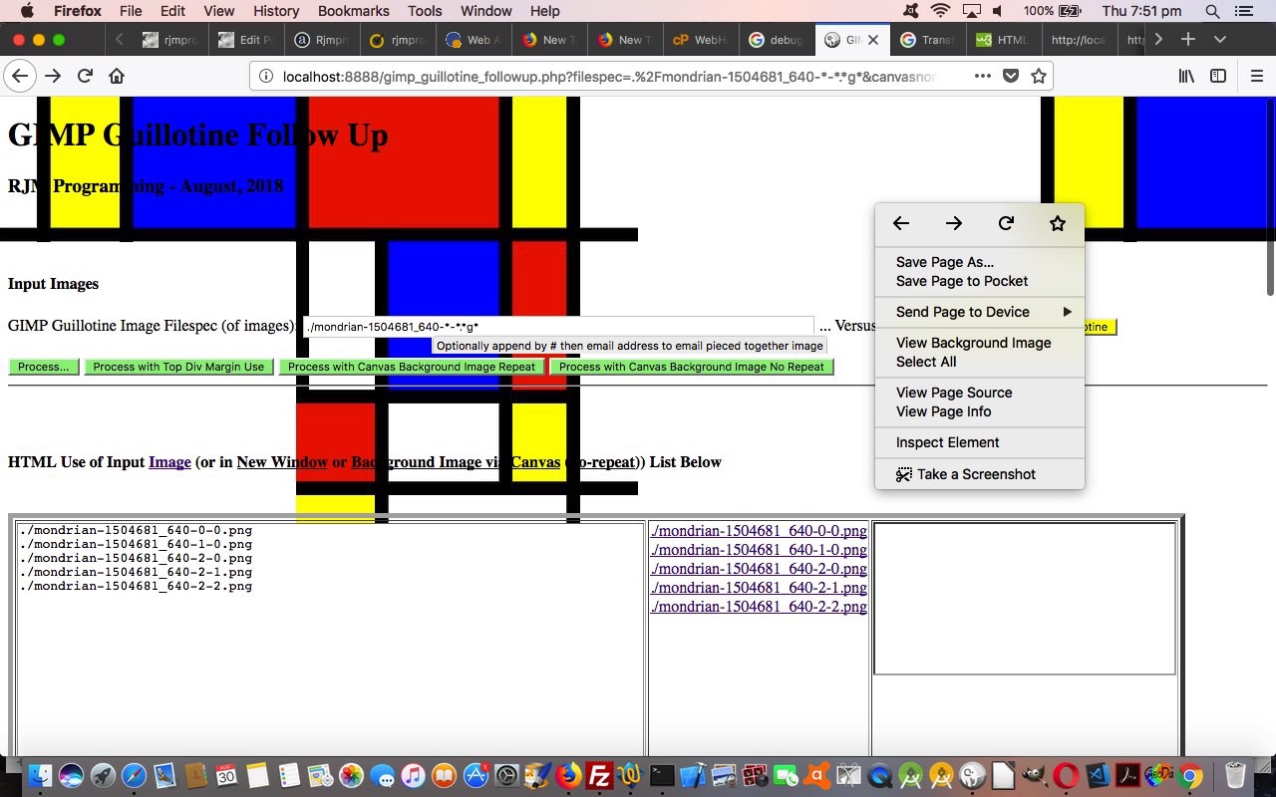
Task: Open the Firefox home page button
Action: pos(117,76)
